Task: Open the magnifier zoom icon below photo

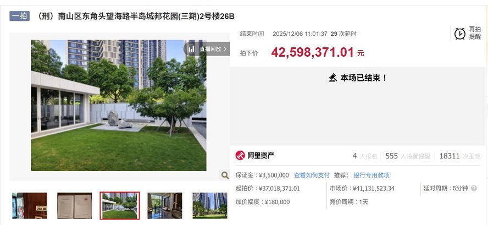Action: [x=225, y=175]
